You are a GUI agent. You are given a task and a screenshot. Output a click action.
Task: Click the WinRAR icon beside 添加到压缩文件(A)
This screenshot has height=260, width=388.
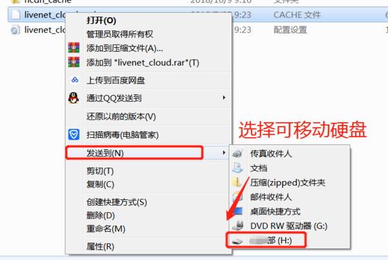pyautogui.click(x=74, y=47)
